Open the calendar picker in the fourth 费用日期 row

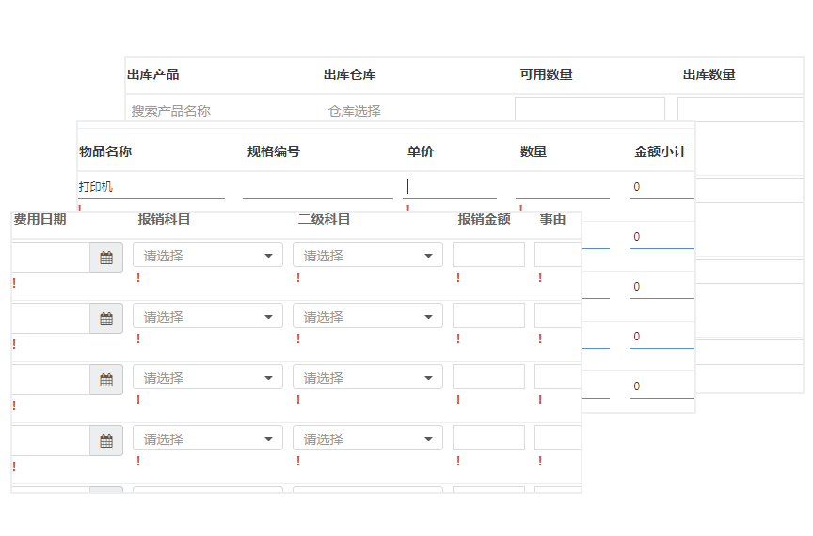(x=106, y=441)
